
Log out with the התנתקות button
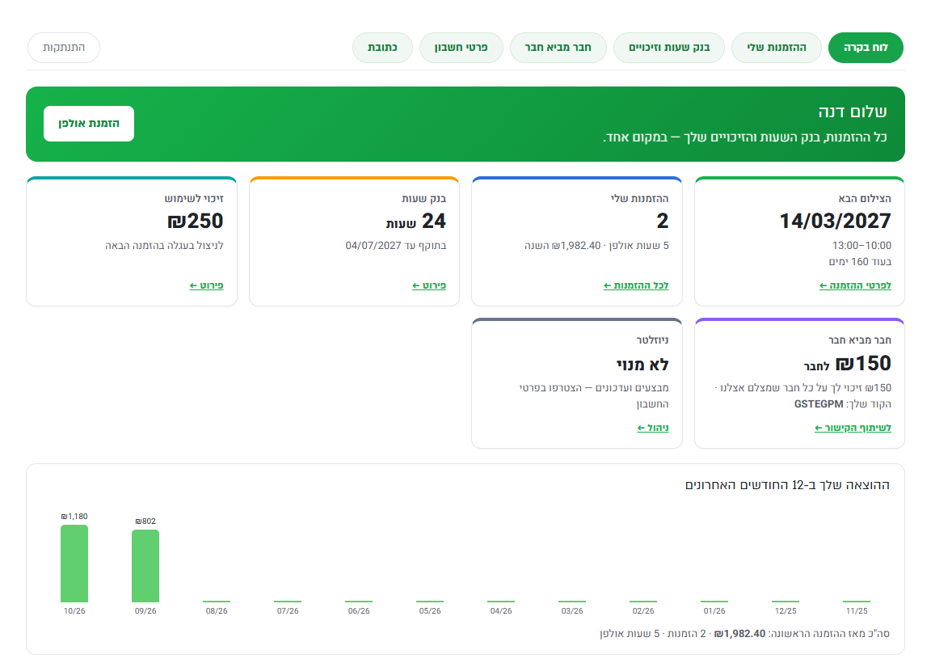point(64,48)
